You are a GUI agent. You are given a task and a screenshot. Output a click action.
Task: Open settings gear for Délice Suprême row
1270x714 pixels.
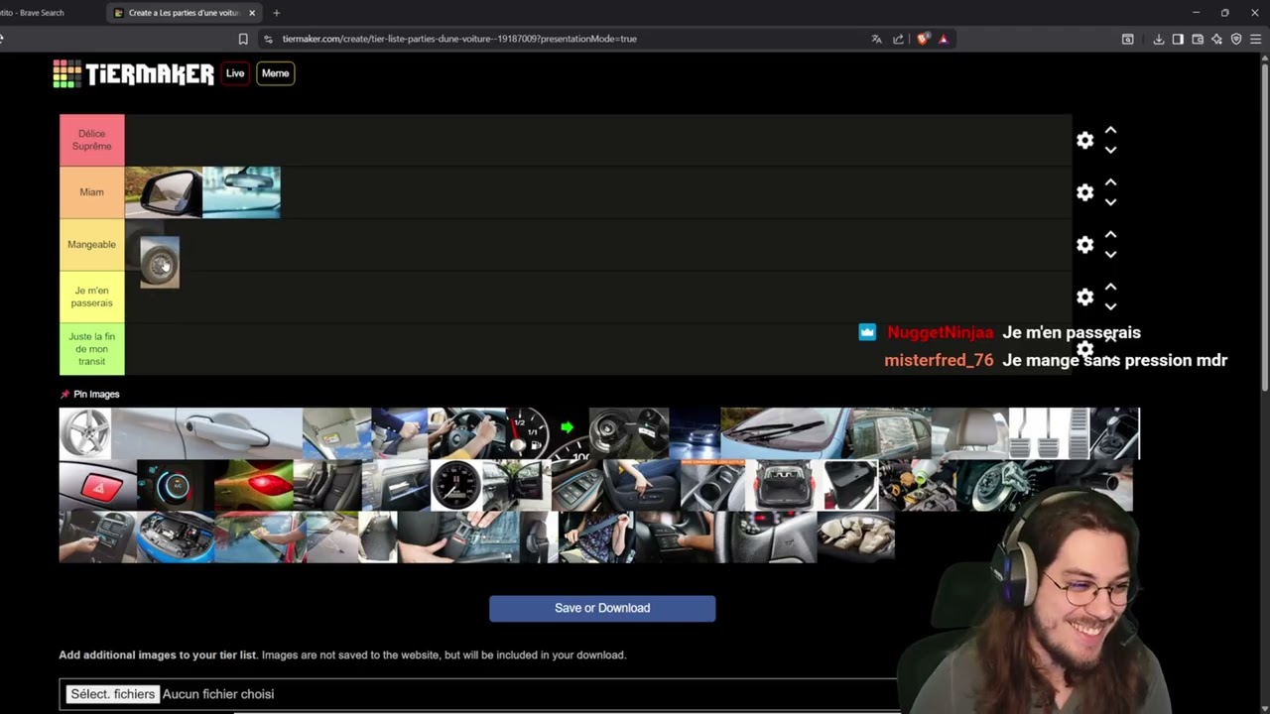click(1084, 141)
